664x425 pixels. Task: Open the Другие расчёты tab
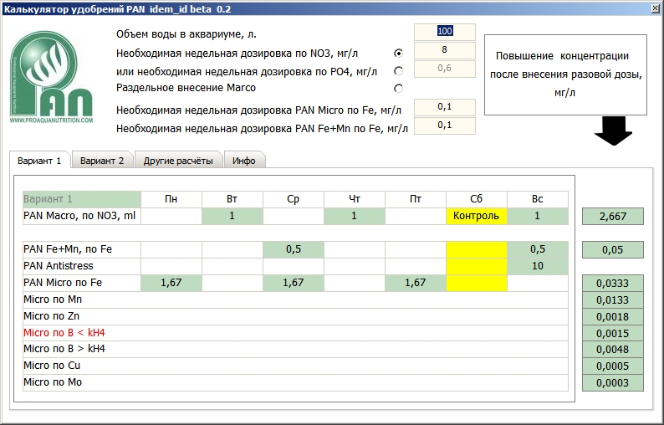coord(178,161)
